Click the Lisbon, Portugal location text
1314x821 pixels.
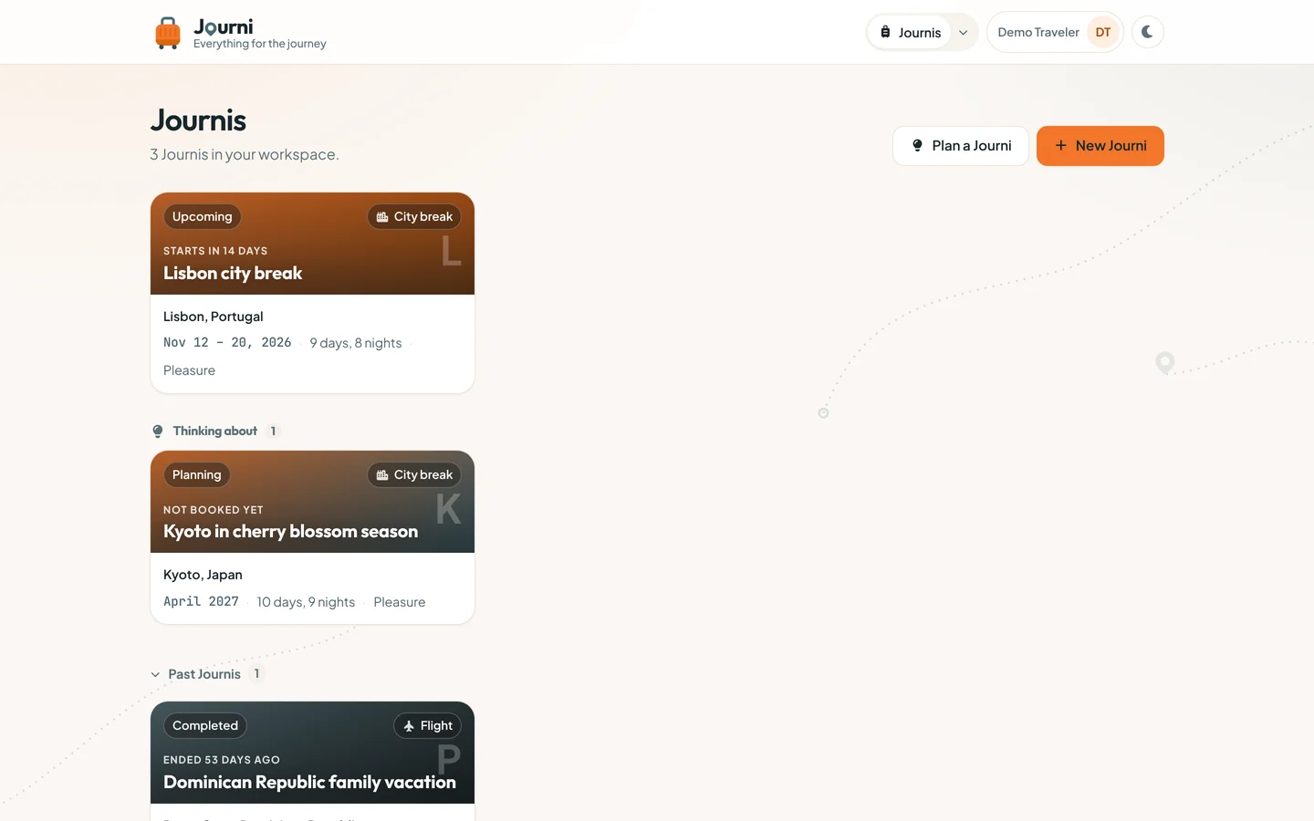coord(213,317)
